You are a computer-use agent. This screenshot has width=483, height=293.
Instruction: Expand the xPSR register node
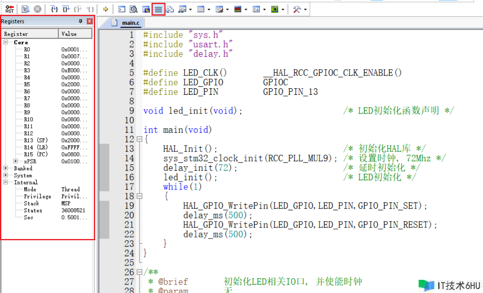(16, 161)
